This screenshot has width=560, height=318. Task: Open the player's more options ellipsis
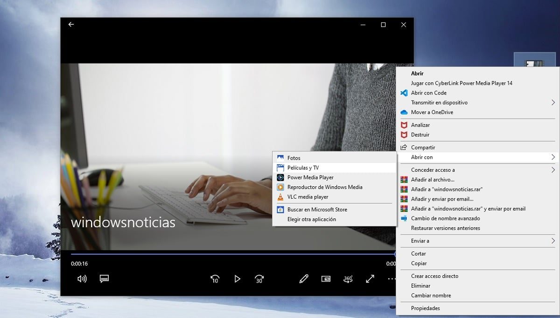click(x=391, y=278)
